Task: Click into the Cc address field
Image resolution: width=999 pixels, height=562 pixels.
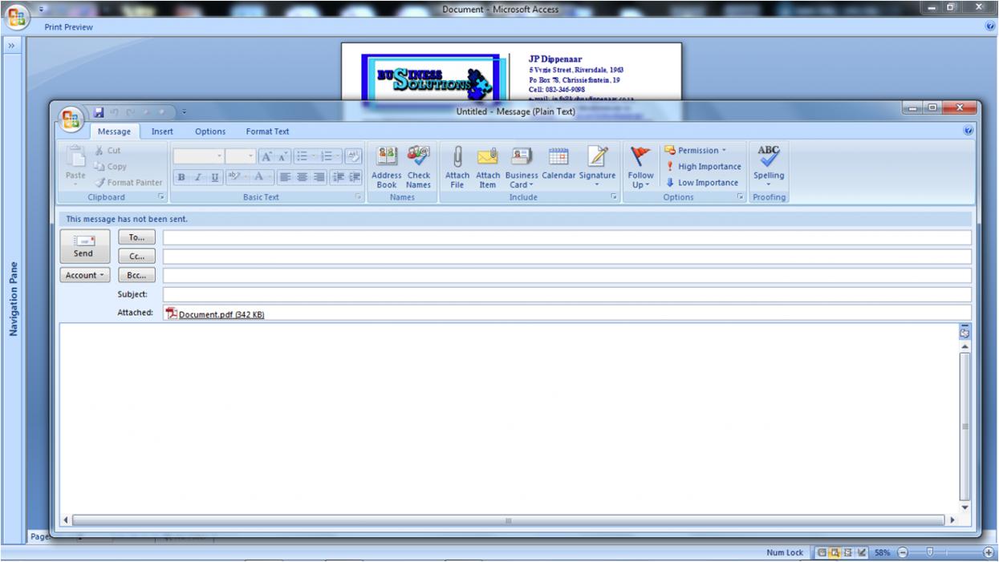Action: pyautogui.click(x=567, y=257)
